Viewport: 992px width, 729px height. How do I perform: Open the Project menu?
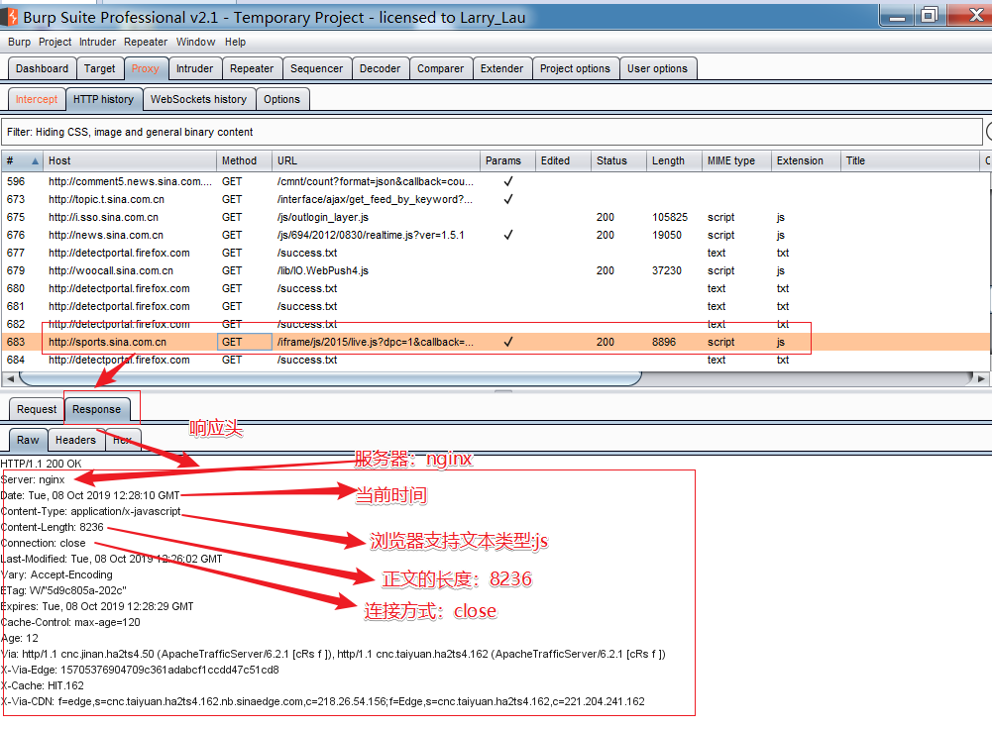click(55, 42)
